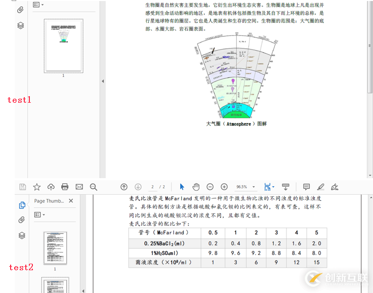Go to previous page arrow
This screenshot has width=373, height=293.
click(124, 187)
